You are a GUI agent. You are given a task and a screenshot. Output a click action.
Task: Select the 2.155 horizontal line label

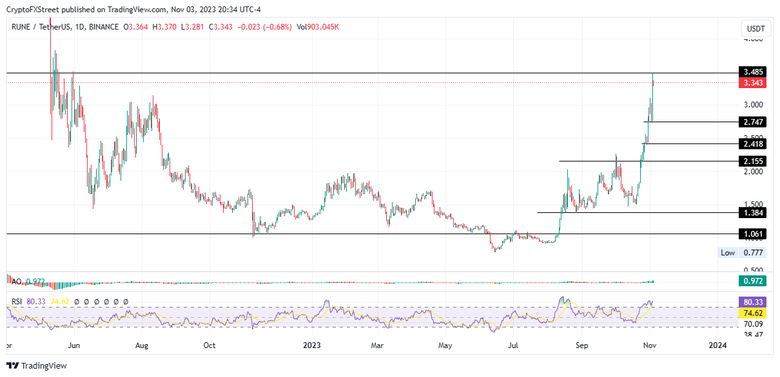tap(754, 161)
